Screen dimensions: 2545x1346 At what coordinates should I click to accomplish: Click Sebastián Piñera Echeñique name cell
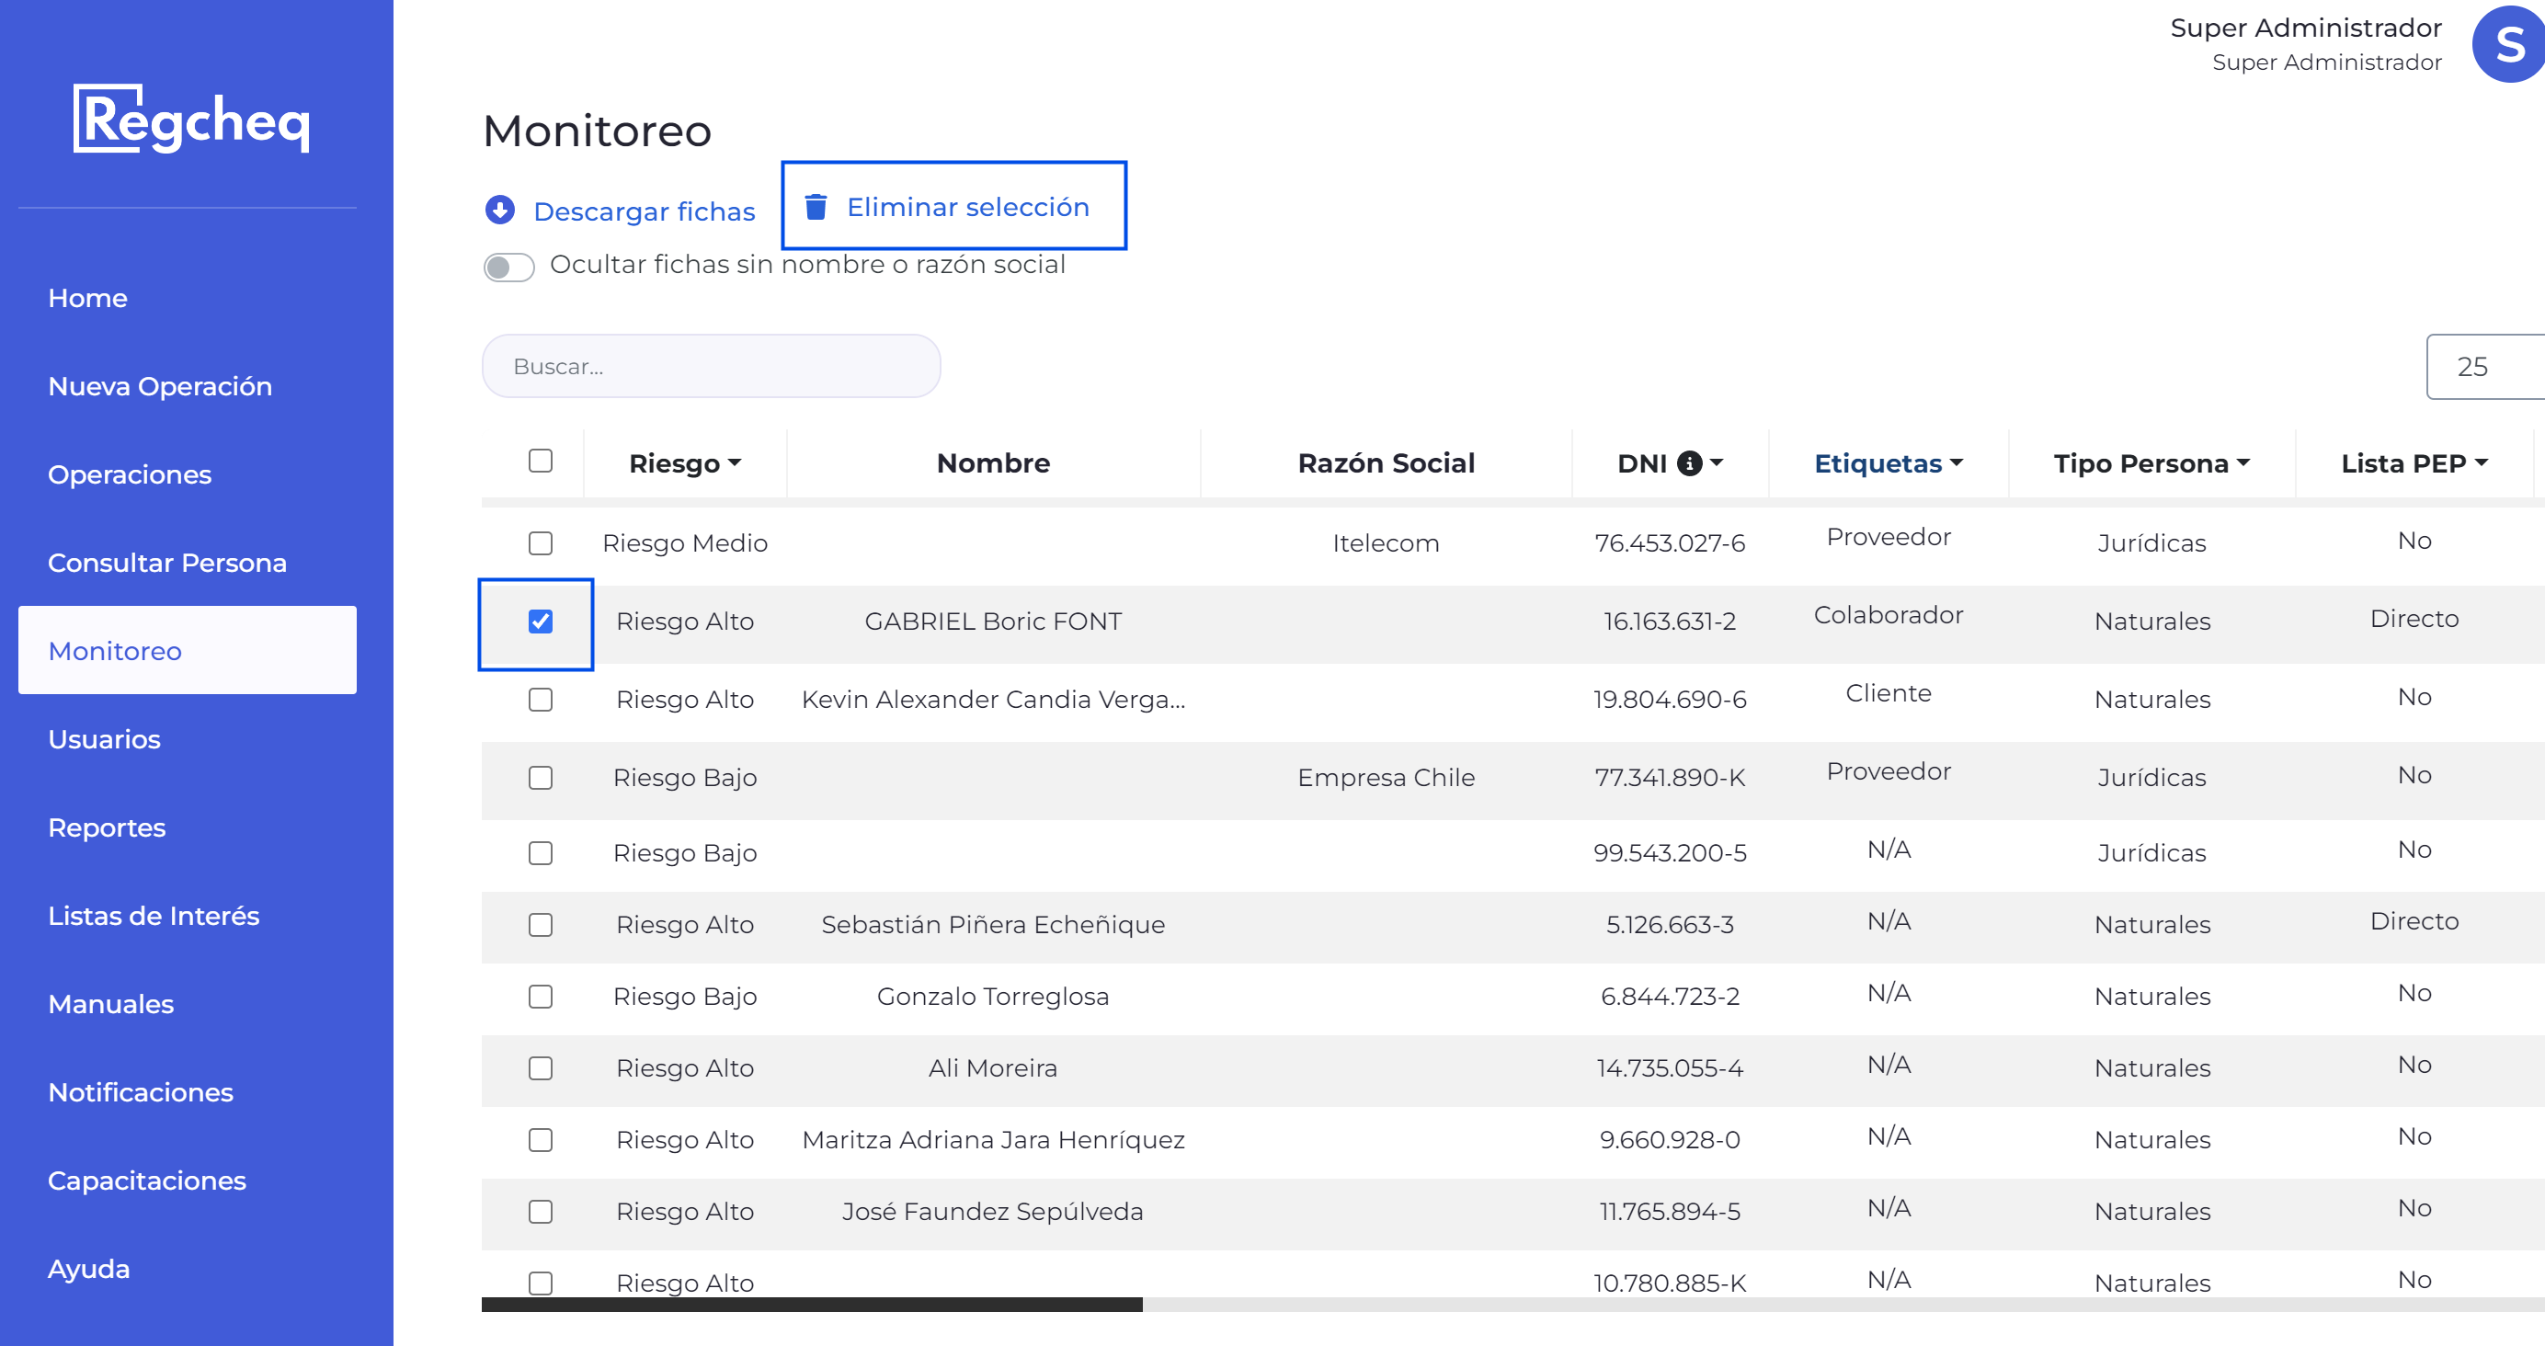pyautogui.click(x=993, y=924)
